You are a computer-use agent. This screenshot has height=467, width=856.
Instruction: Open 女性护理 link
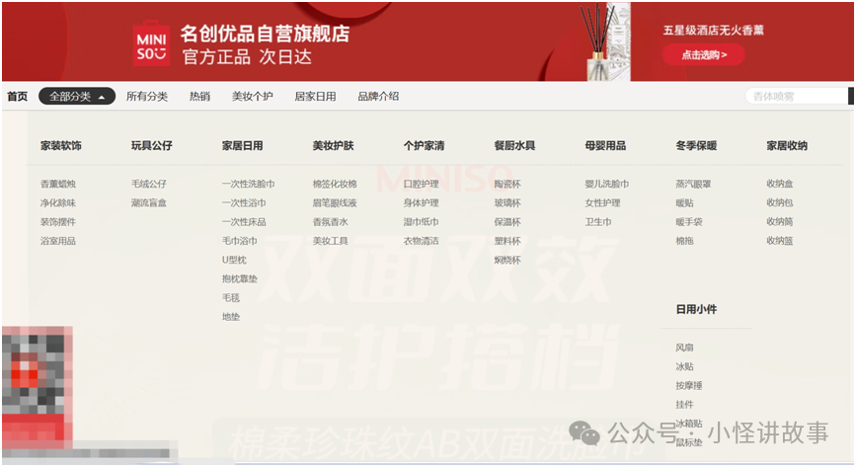click(x=602, y=202)
